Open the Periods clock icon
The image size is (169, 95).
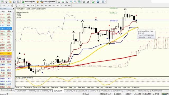pos(98,2)
